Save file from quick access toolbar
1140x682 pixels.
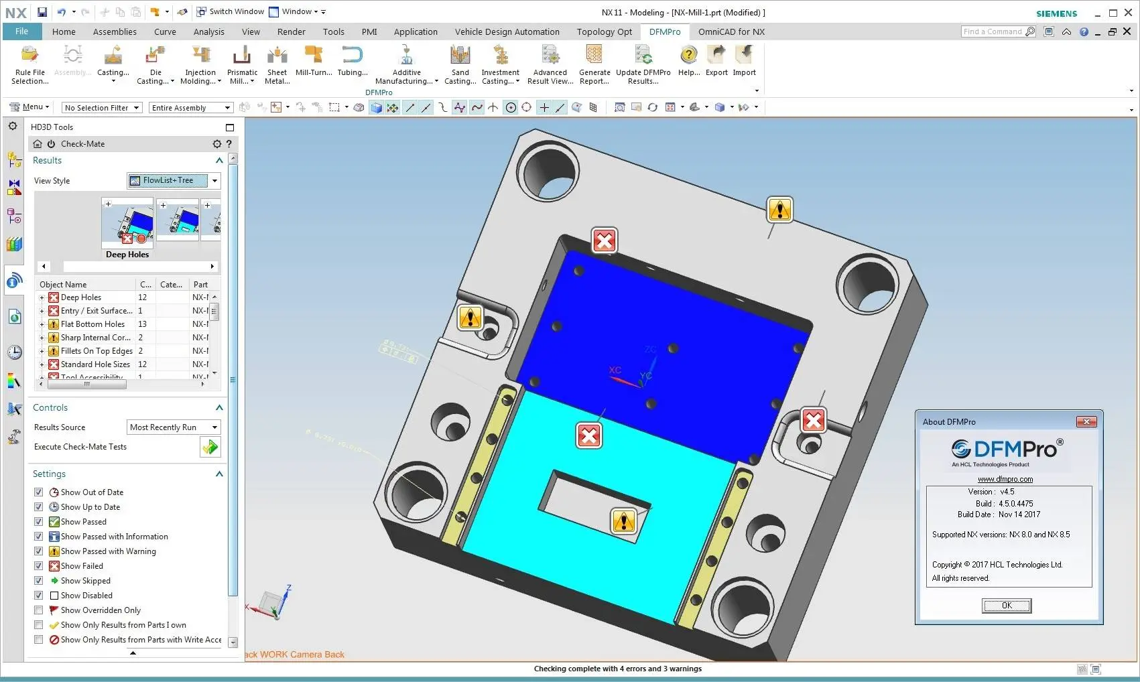pyautogui.click(x=42, y=12)
